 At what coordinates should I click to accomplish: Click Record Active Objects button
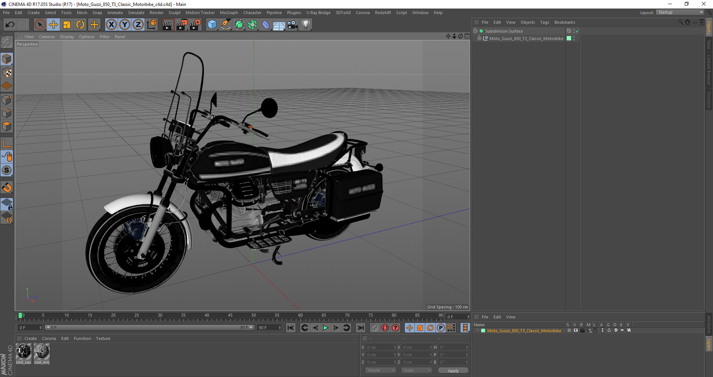(x=374, y=328)
